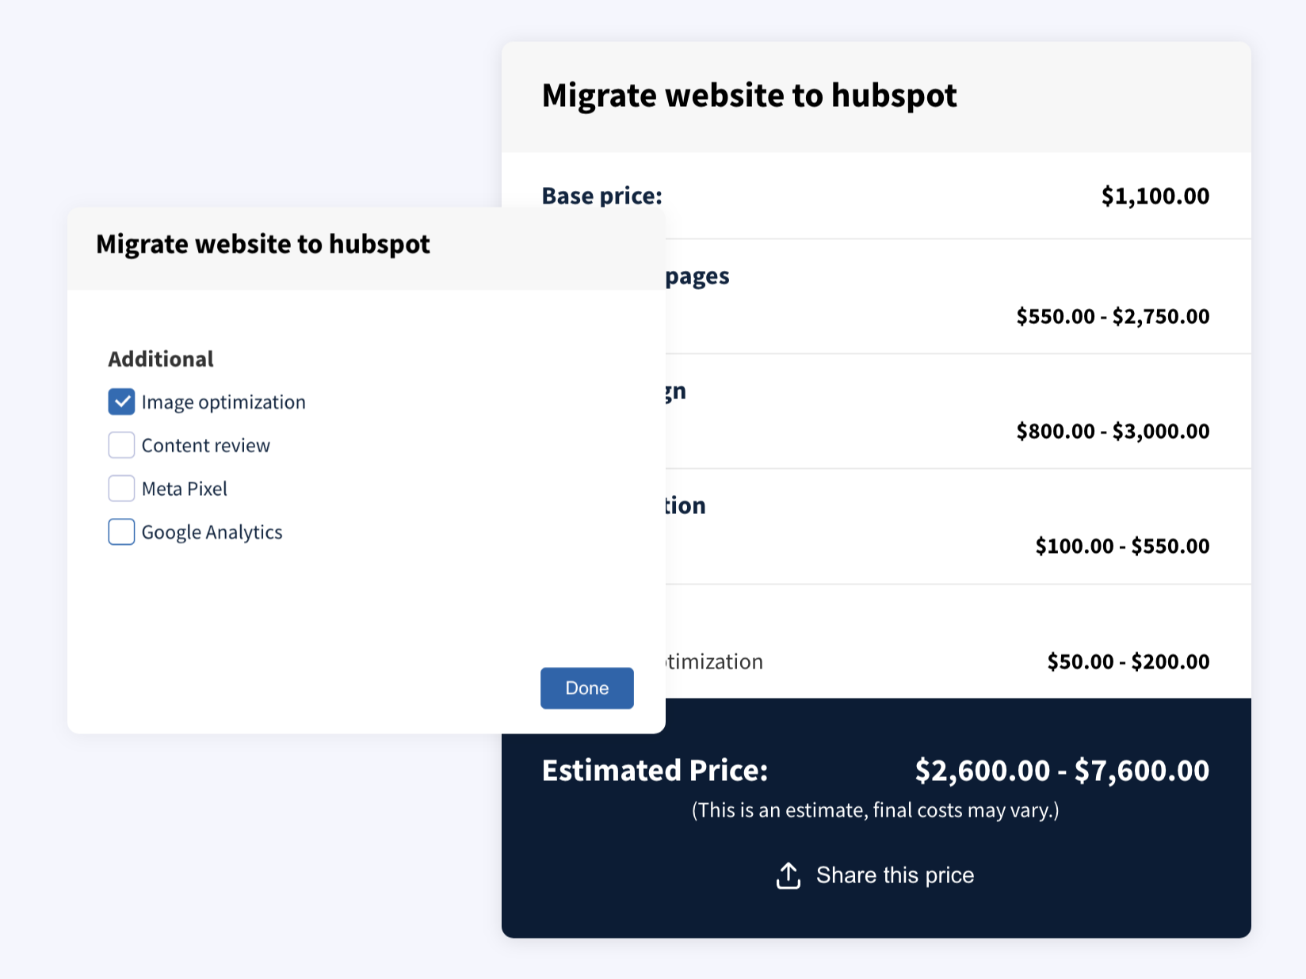This screenshot has width=1306, height=979.
Task: Uncheck the Image optimization checkbox
Action: pos(121,402)
